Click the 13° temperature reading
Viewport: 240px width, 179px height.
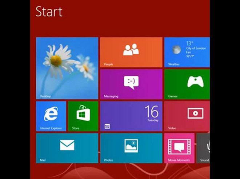coord(190,43)
